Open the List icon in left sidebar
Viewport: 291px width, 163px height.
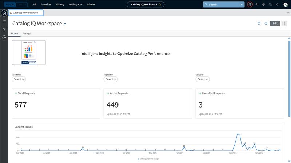pyautogui.click(x=4, y=21)
